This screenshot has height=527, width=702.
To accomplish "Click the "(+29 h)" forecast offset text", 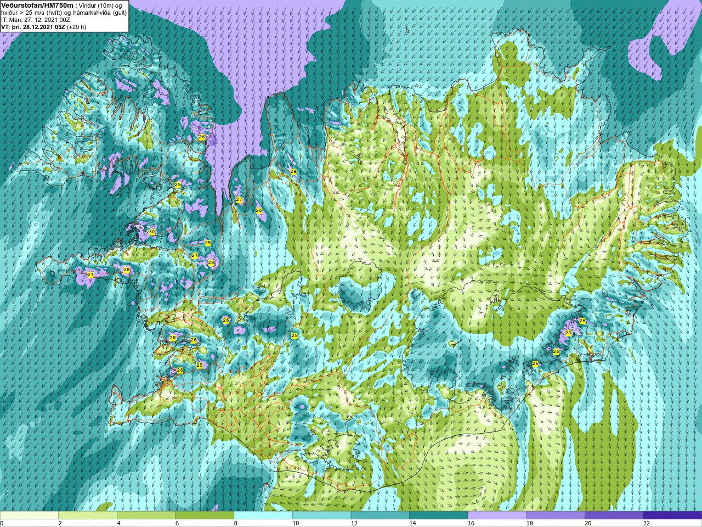I will point(76,27).
